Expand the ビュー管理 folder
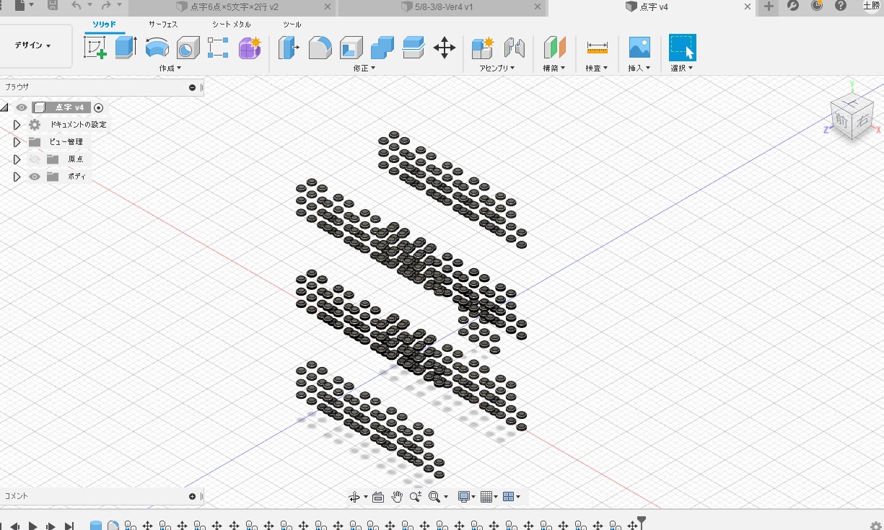884x530 pixels. pos(17,142)
